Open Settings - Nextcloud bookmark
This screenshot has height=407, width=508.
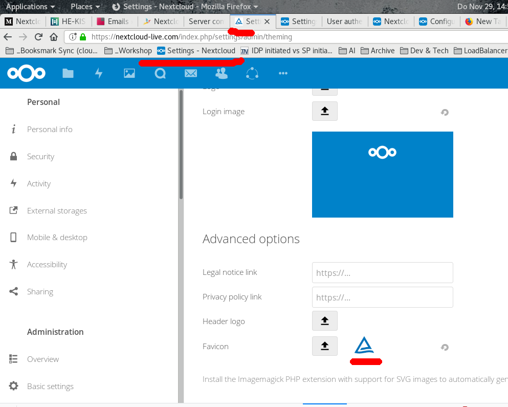tap(196, 51)
